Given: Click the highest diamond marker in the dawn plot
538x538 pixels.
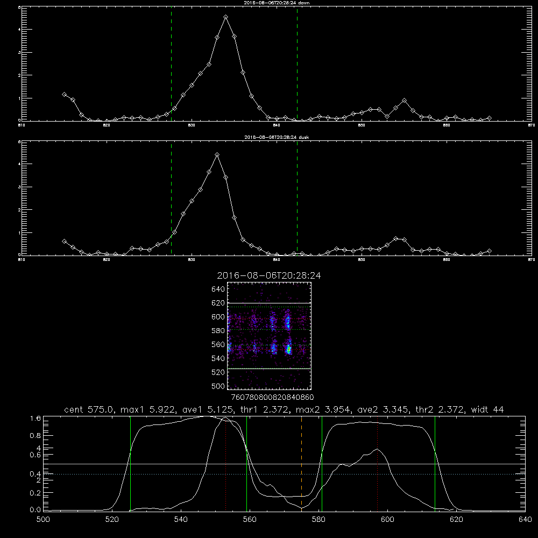Looking at the screenshot, I should (x=225, y=17).
